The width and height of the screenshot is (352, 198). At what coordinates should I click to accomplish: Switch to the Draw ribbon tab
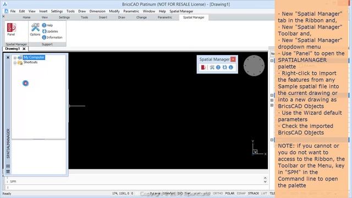point(122,17)
